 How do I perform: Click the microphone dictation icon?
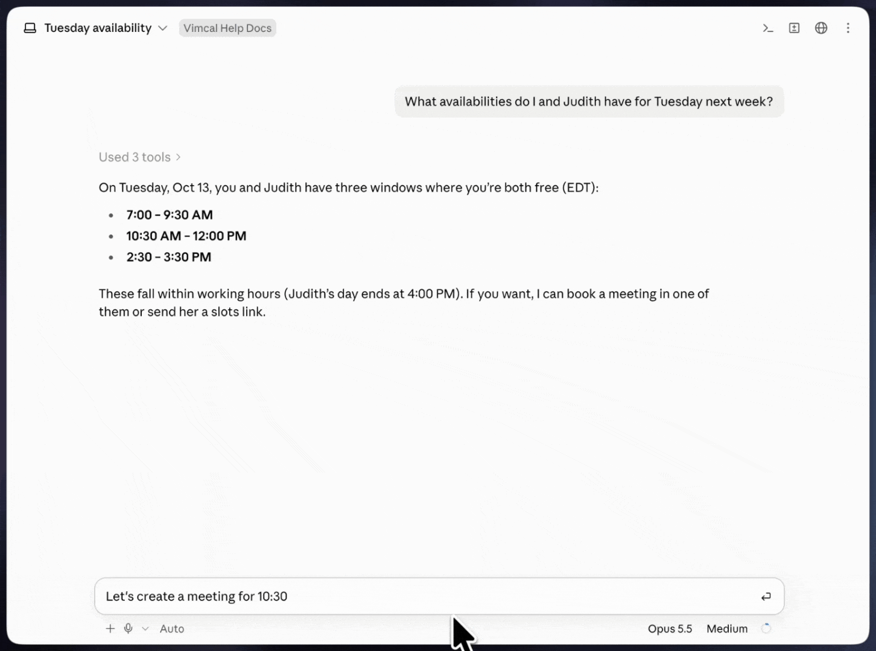128,629
